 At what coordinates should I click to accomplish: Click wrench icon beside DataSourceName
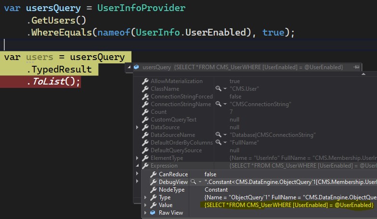pyautogui.click(x=145, y=135)
